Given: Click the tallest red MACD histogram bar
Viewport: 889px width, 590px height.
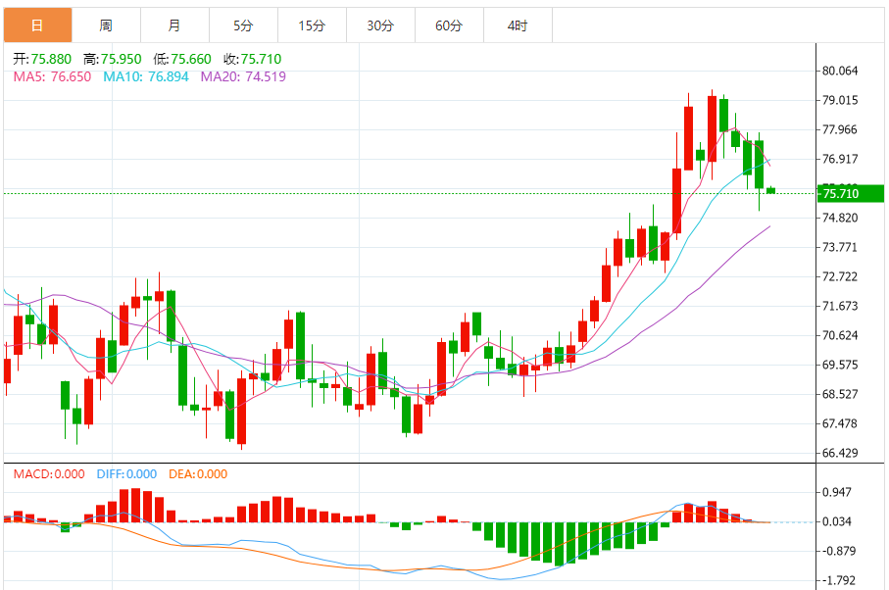Looking at the screenshot, I should pyautogui.click(x=135, y=505).
